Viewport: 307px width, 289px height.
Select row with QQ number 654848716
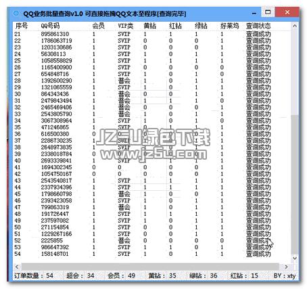tap(143, 74)
